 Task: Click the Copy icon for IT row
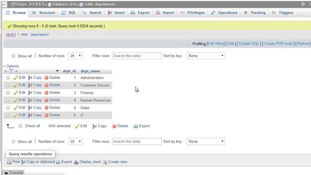30,115
